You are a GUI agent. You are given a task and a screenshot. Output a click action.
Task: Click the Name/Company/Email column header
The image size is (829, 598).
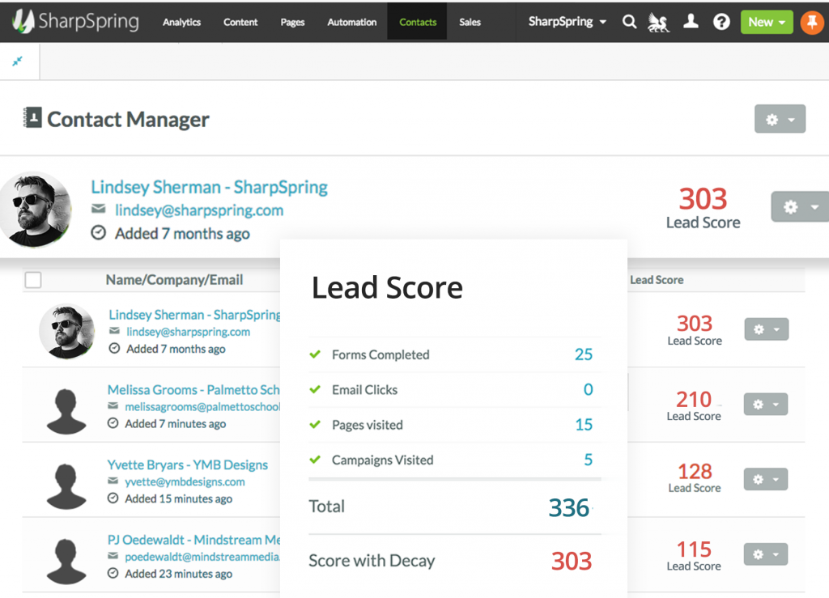point(175,279)
